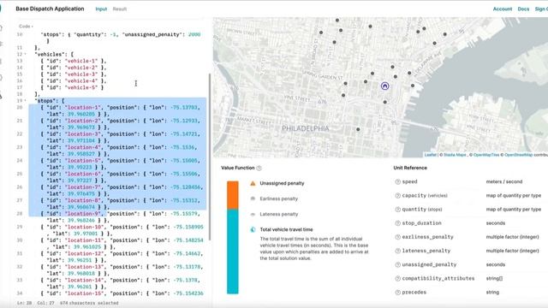Select the Total vehicle travel time icon
The image size is (548, 308).
[253, 229]
